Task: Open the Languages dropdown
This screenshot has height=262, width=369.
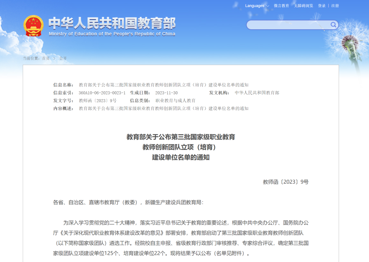Action: pyautogui.click(x=257, y=6)
